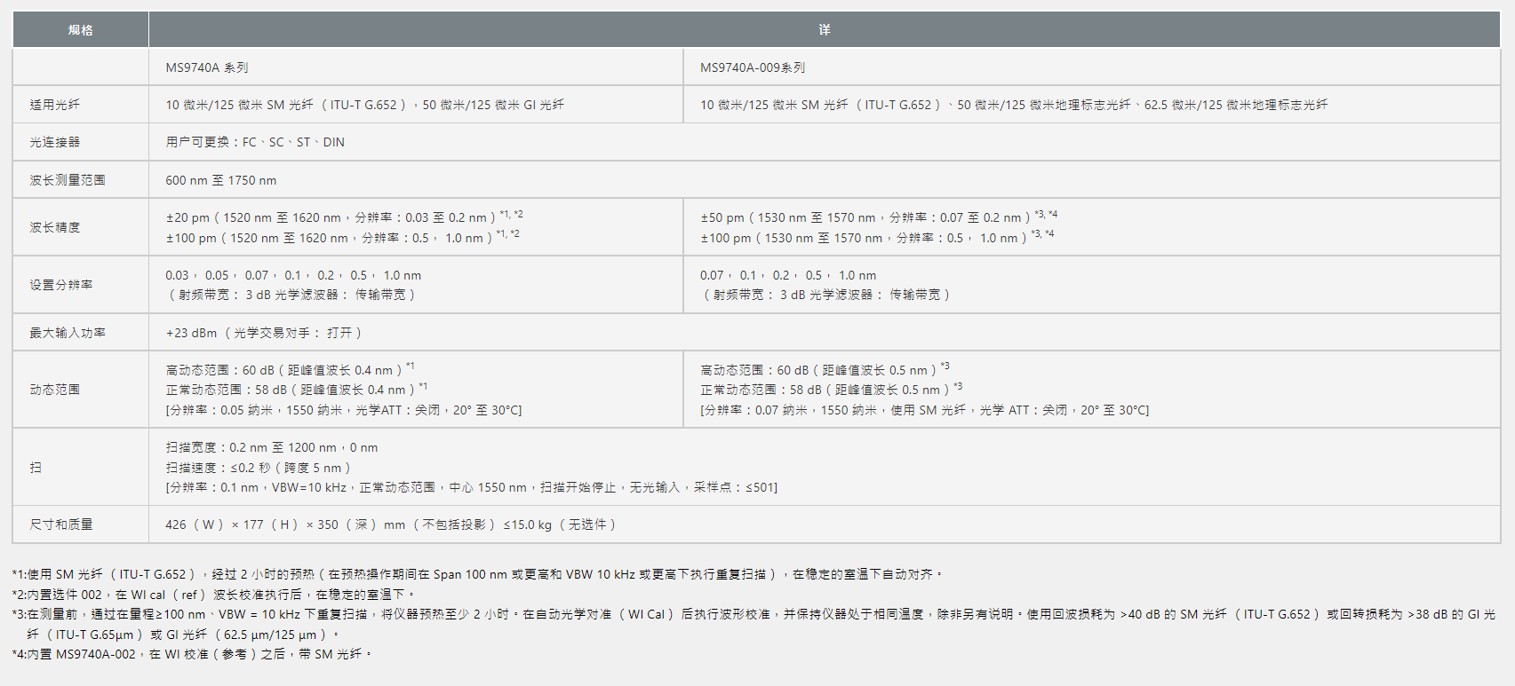Select the 波长测量范围 row label

click(x=67, y=180)
